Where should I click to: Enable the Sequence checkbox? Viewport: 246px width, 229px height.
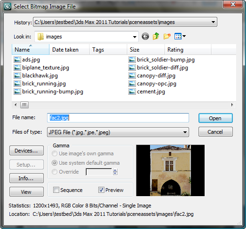click(x=56, y=190)
